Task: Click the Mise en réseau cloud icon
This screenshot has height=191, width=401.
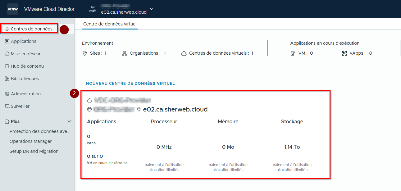Action: pos(7,54)
